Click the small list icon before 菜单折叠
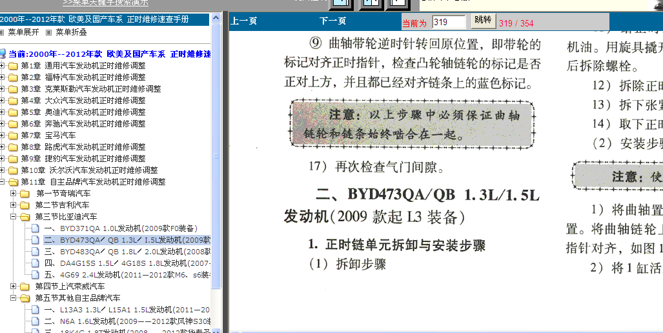The image size is (663, 333). click(x=48, y=32)
